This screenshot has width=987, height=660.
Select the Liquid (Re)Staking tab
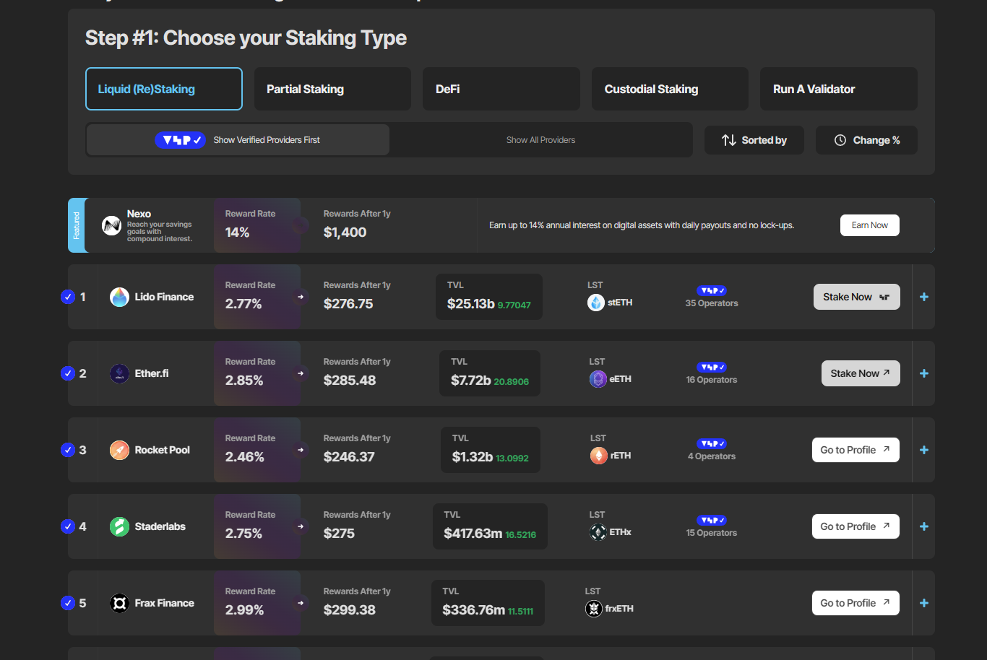pos(164,89)
